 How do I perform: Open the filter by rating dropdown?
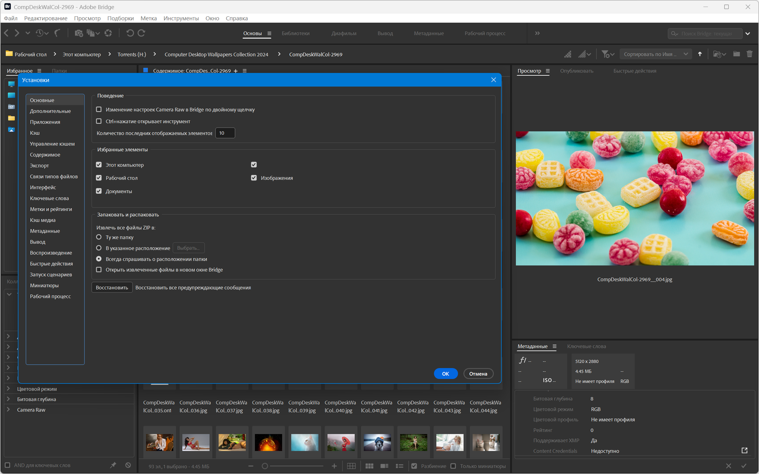(x=607, y=54)
